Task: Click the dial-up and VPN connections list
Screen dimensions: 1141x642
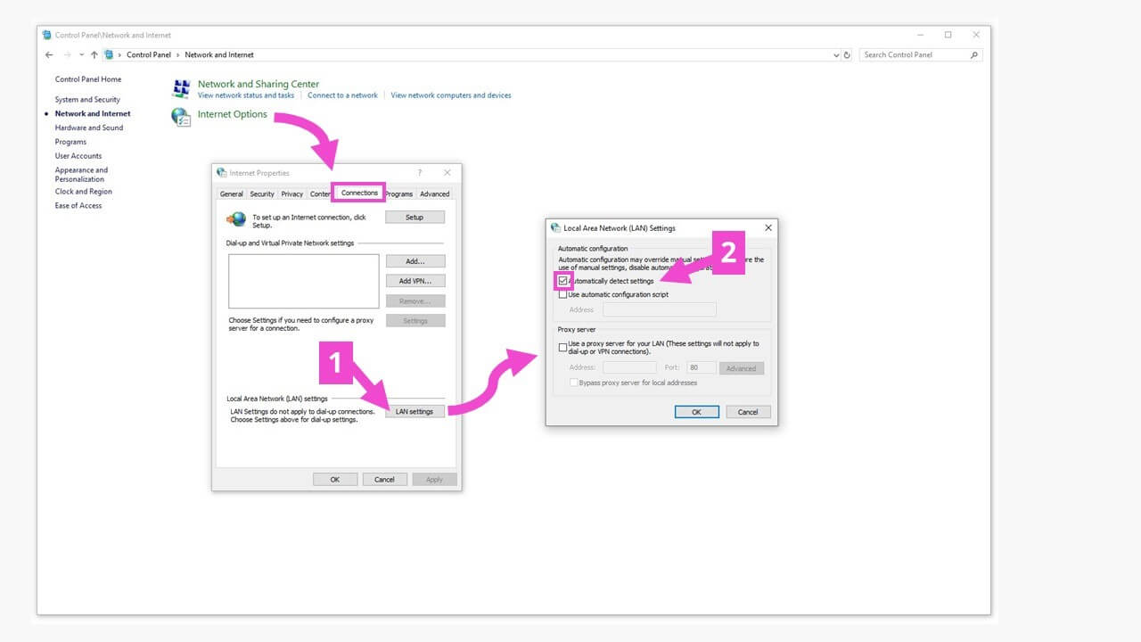Action: point(304,281)
